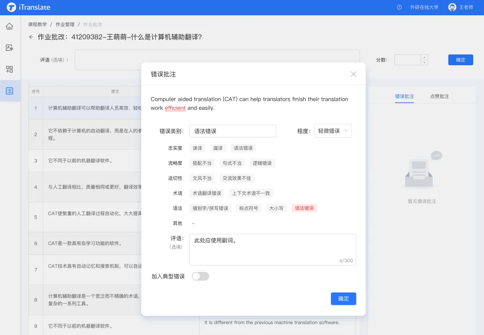Select the 交流效果不佳 error tag
The height and width of the screenshot is (335, 484).
[x=237, y=178]
